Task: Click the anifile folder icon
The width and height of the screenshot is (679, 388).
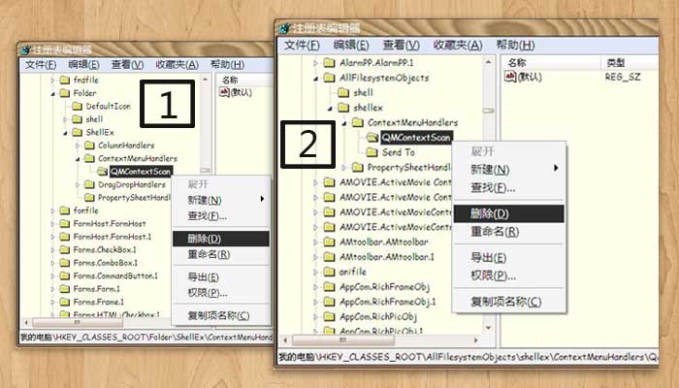Action: point(331,273)
